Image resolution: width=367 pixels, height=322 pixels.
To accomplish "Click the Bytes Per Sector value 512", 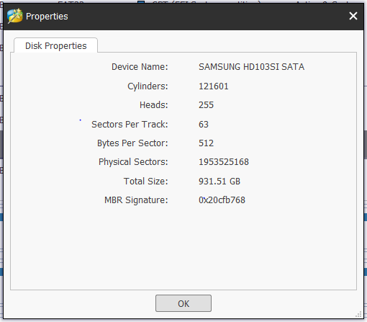I will (x=206, y=143).
